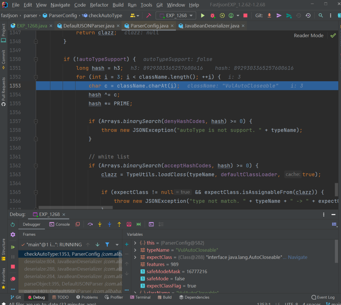This screenshot has height=305, width=341.
Task: Click the checkAutoType breadcrumb
Action: click(103, 15)
